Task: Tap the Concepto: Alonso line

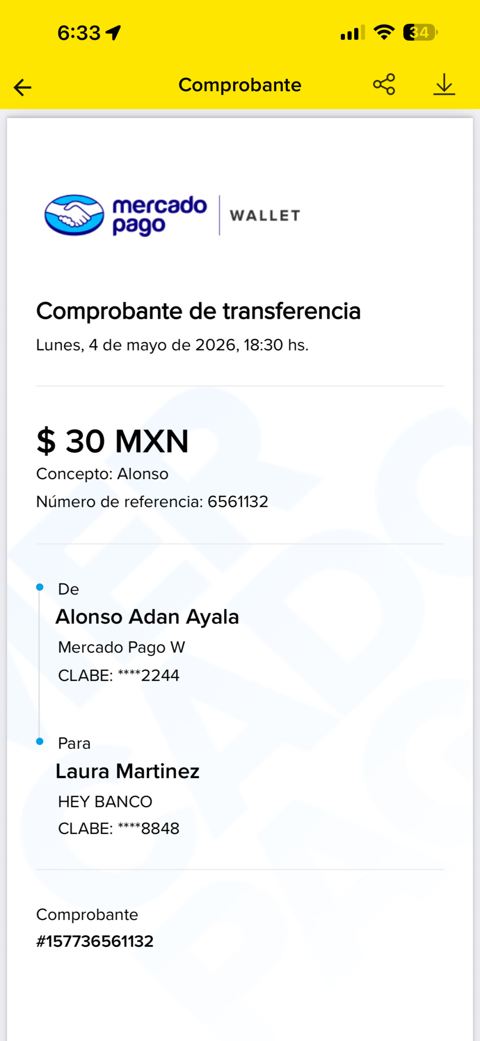Action: pyautogui.click(x=102, y=474)
